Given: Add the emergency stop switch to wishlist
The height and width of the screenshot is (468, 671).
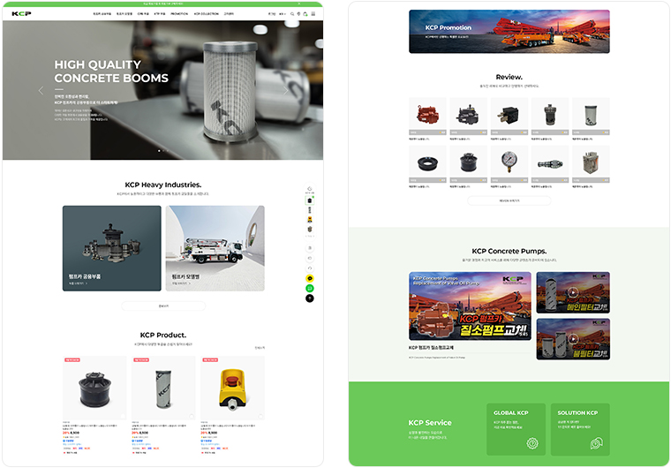Looking at the screenshot, I should click(x=260, y=416).
